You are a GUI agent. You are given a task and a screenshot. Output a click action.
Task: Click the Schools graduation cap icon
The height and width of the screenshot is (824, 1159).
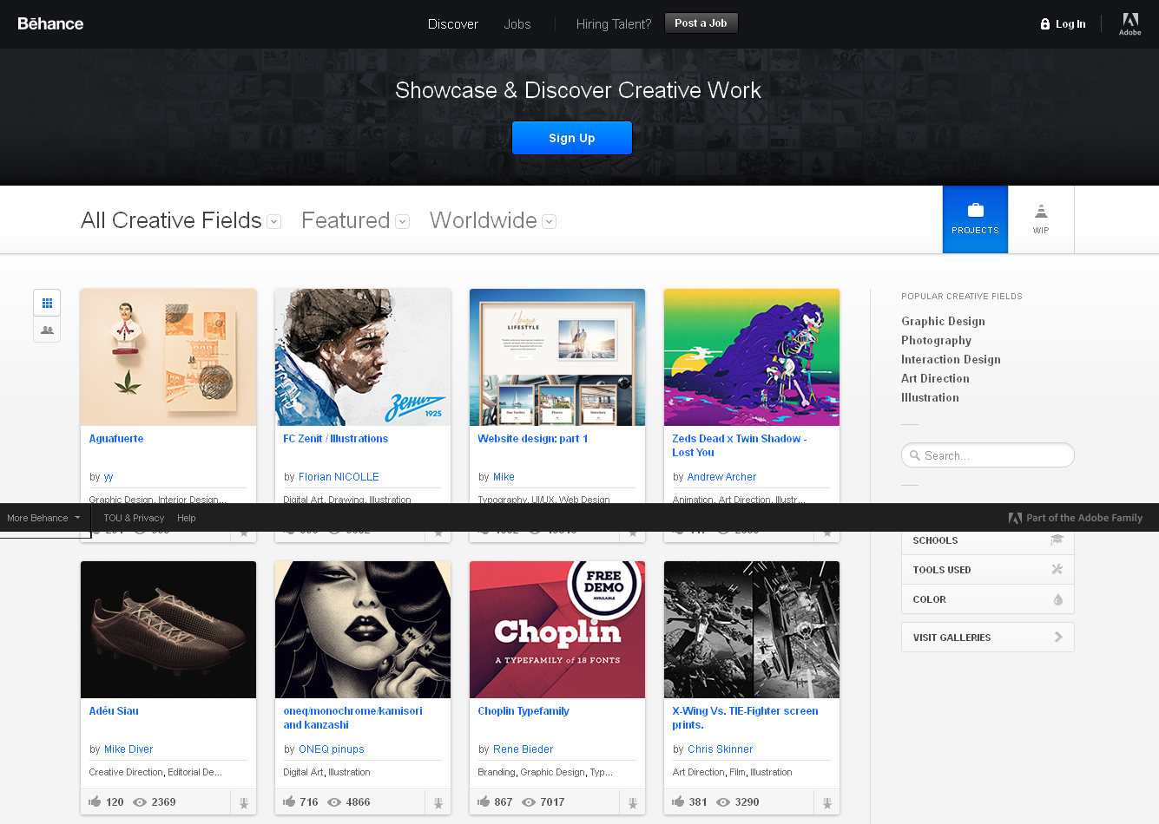[x=1057, y=540]
